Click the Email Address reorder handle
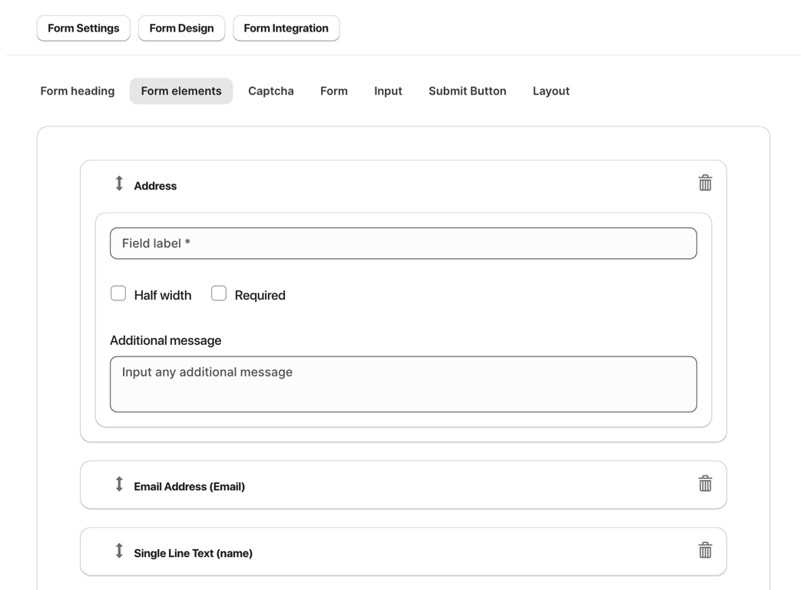Image resolution: width=801 pixels, height=590 pixels. pos(119,484)
